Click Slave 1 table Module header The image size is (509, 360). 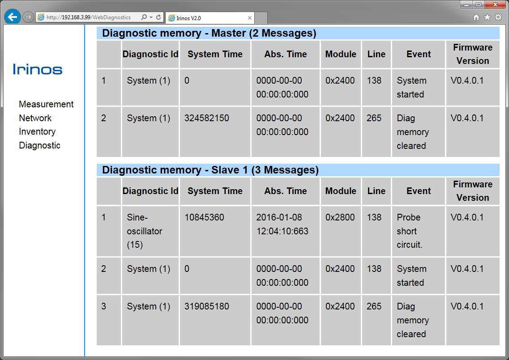click(x=341, y=191)
